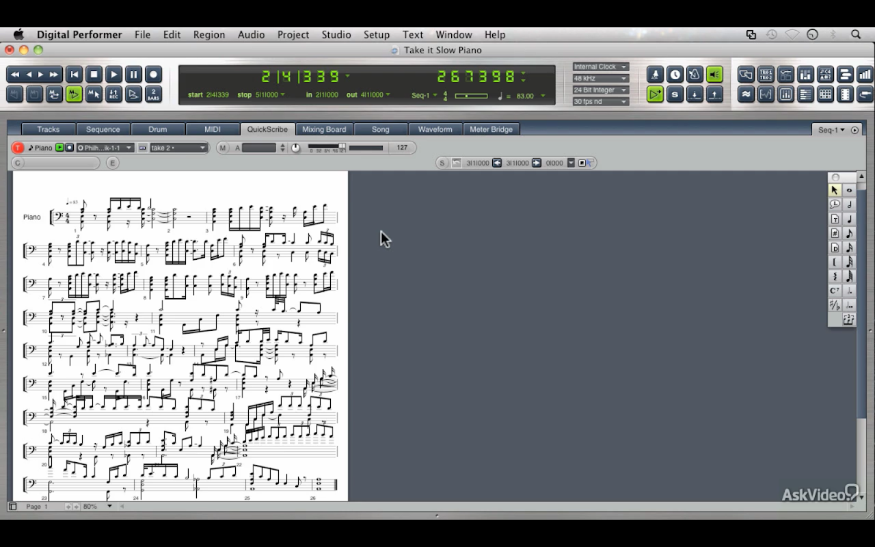Image resolution: width=875 pixels, height=547 pixels.
Task: Arm the Record button in transport
Action: tap(154, 75)
